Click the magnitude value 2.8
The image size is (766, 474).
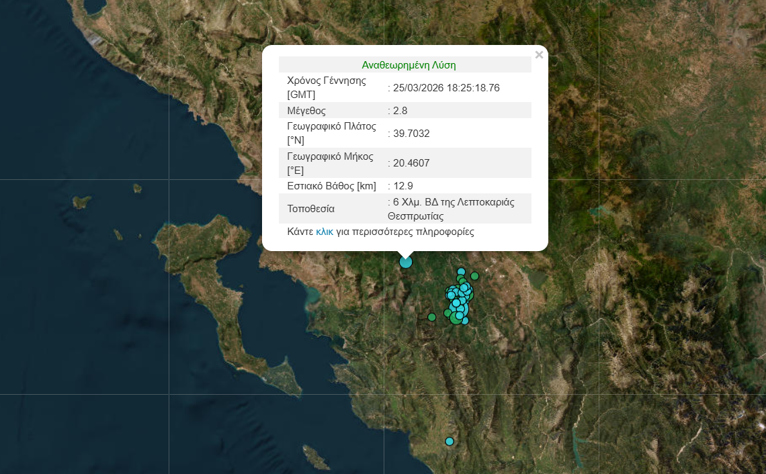[400, 111]
